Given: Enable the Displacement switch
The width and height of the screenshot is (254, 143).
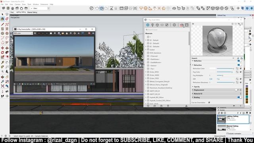Looking at the screenshot, I should tap(237, 90).
